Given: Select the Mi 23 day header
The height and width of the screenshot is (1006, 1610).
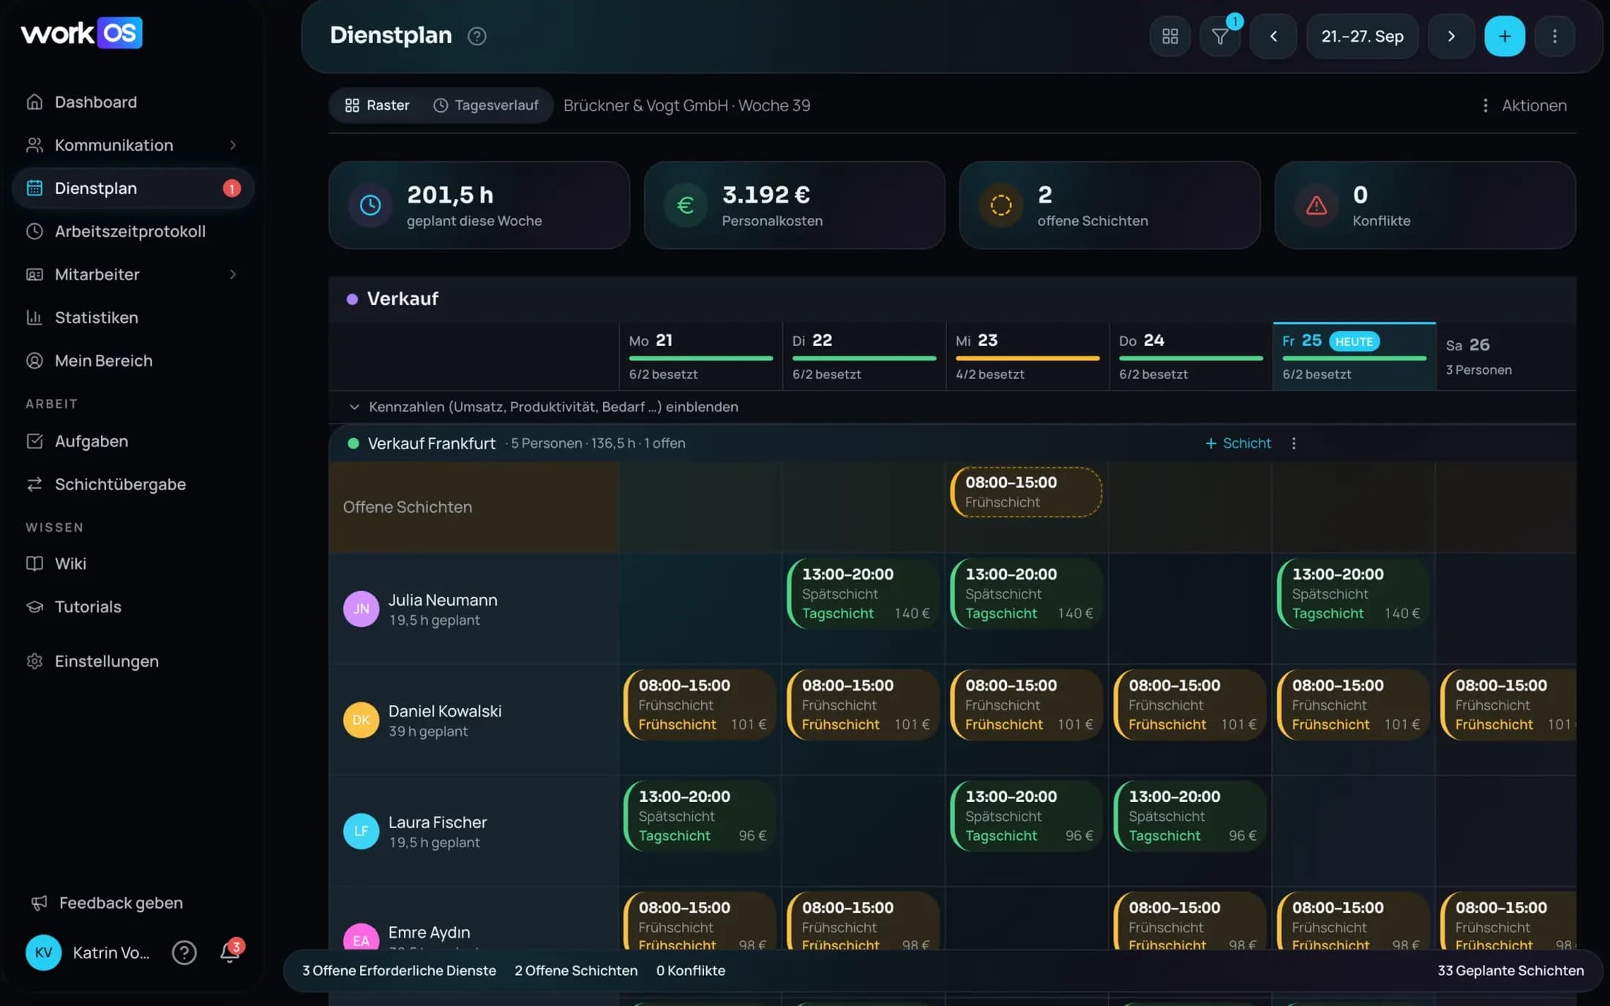Looking at the screenshot, I should (1027, 356).
